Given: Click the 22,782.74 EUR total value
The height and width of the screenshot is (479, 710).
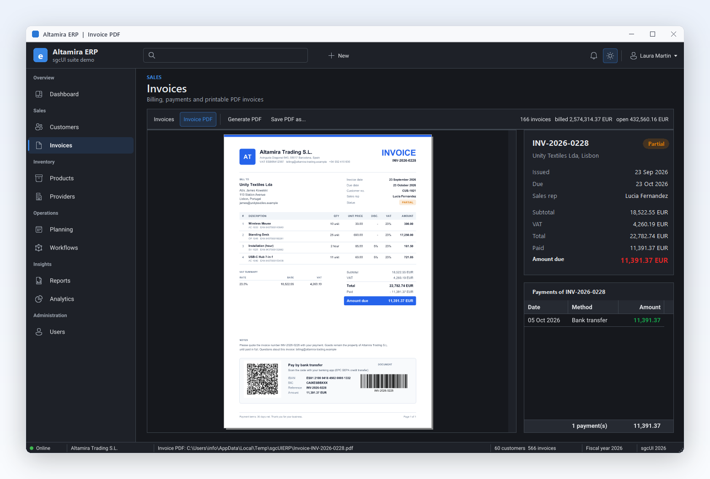Looking at the screenshot, I should 649,236.
